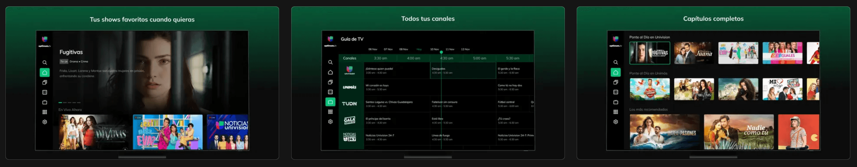Open settings gear in Fugitivas screen sidebar
This screenshot has height=167, width=857.
(44, 122)
